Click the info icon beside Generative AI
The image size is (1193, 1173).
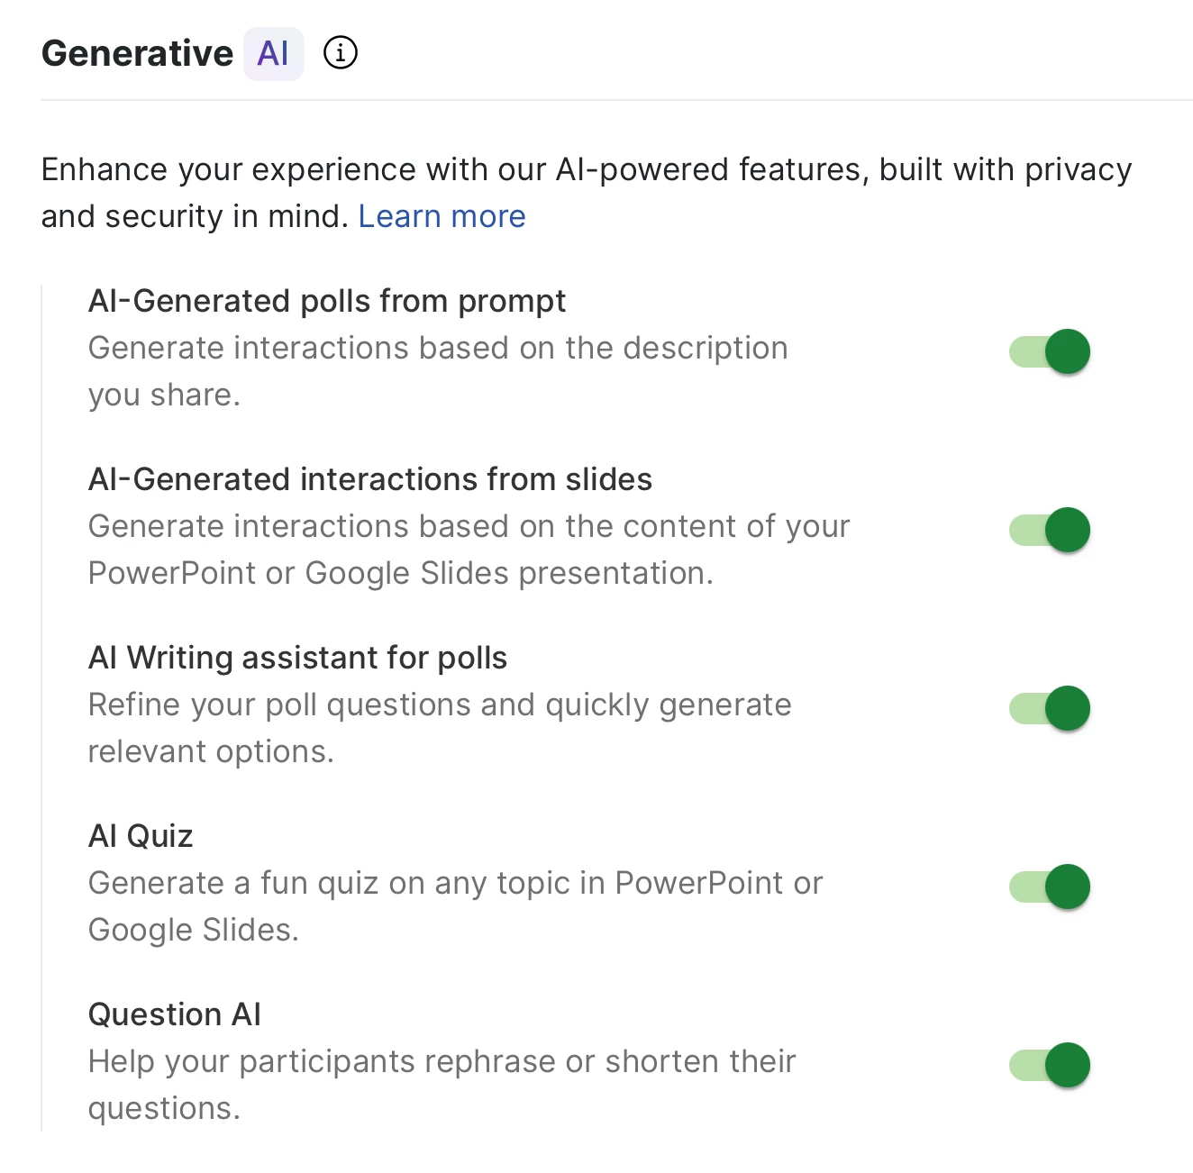pyautogui.click(x=341, y=53)
